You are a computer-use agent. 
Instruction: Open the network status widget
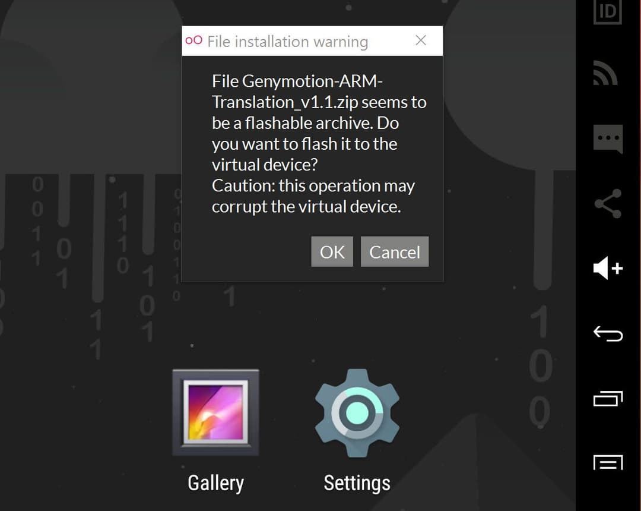(605, 72)
